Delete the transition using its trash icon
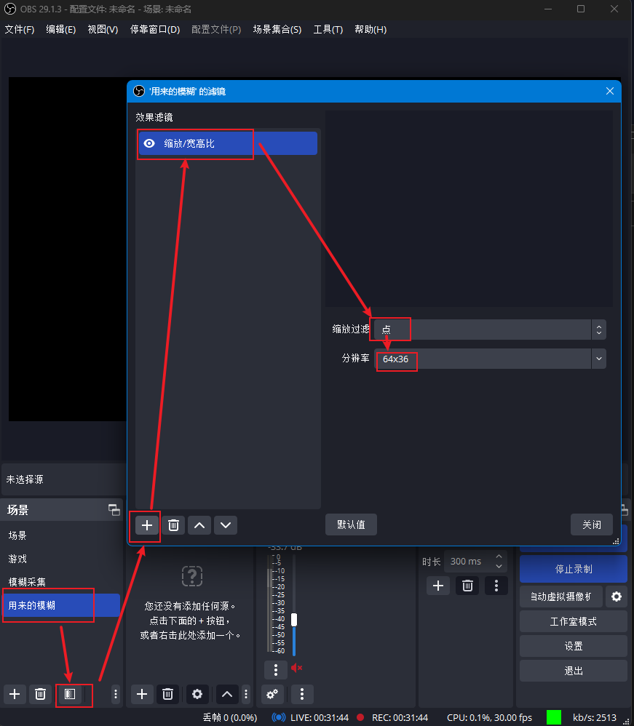 pos(468,586)
